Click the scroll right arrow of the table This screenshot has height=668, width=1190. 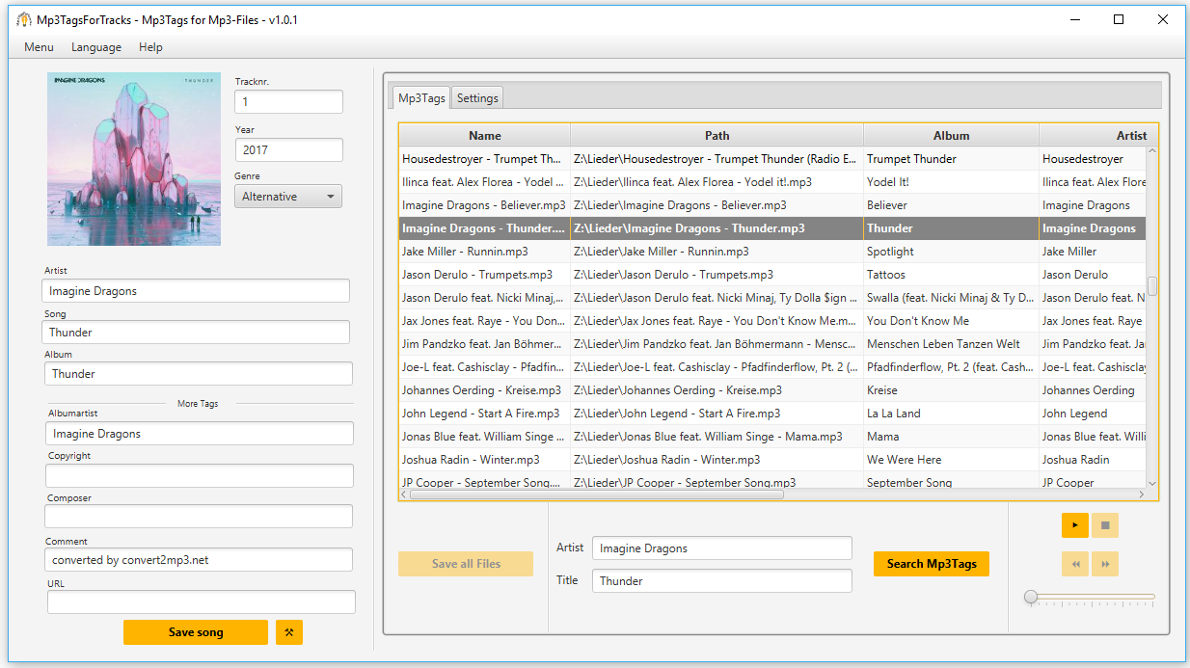(1141, 494)
